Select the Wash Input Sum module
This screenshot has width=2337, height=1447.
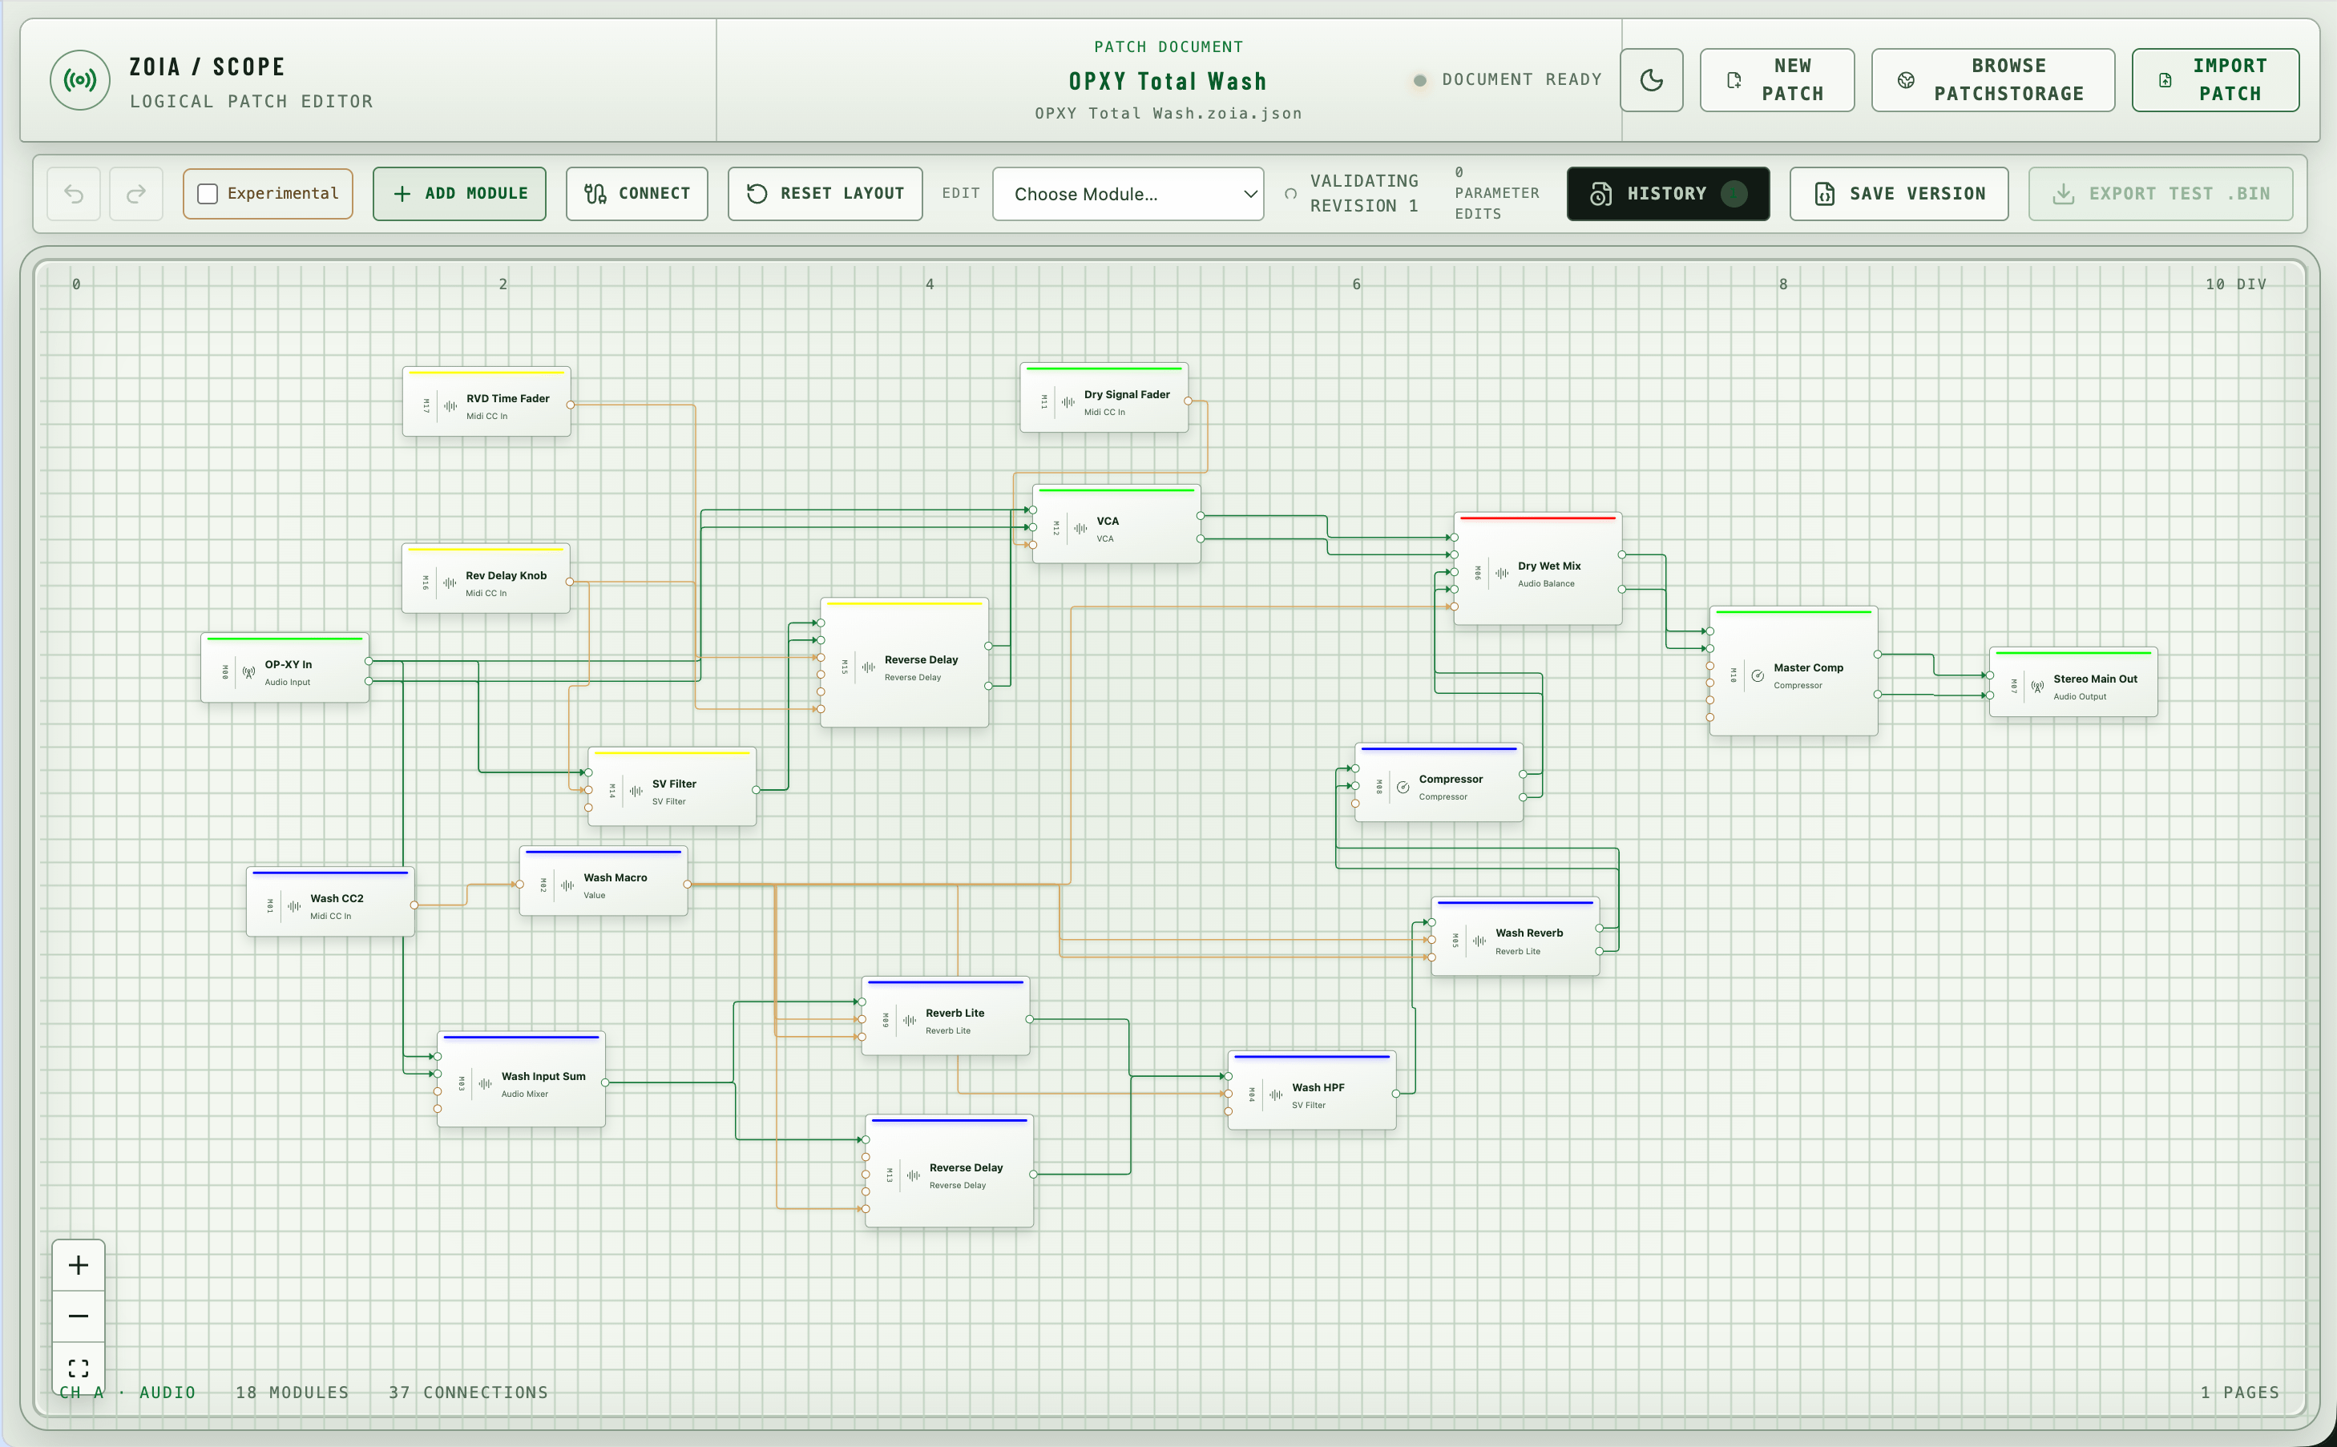(x=522, y=1079)
